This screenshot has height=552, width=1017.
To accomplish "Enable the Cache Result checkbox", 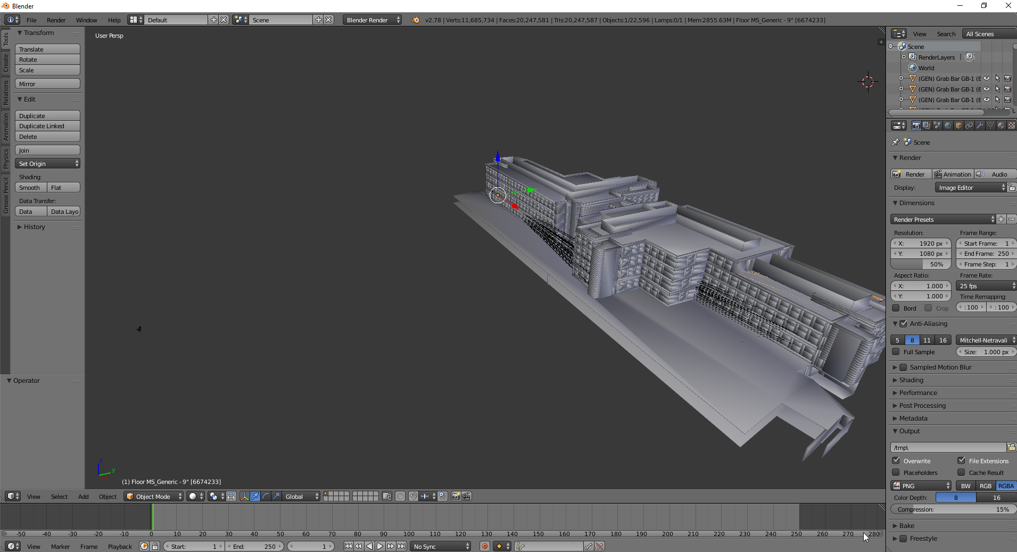I will (961, 472).
